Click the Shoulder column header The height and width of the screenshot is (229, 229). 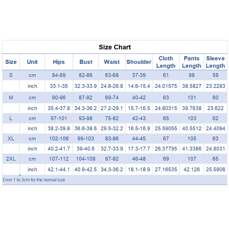pyautogui.click(x=139, y=62)
